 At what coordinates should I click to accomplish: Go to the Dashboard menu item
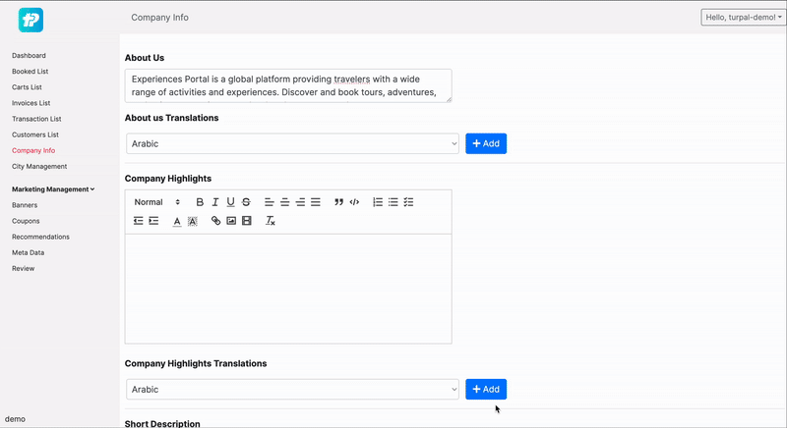(x=29, y=55)
